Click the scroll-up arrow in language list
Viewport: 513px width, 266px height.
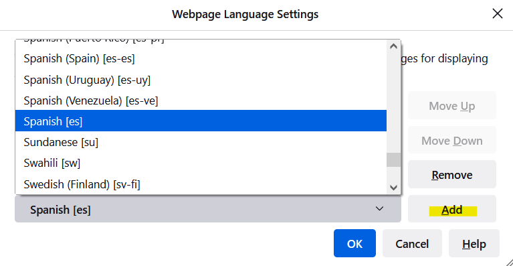click(393, 46)
